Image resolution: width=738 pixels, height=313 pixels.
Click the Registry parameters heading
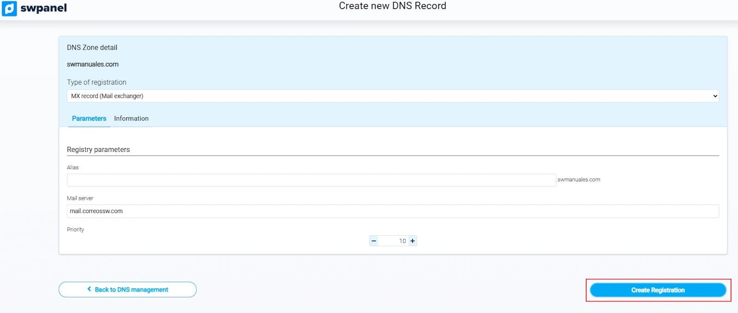[x=98, y=150]
